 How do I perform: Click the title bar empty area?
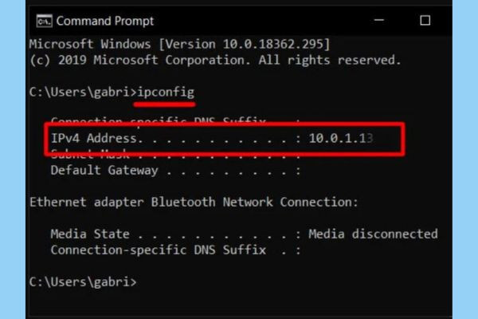[263, 20]
